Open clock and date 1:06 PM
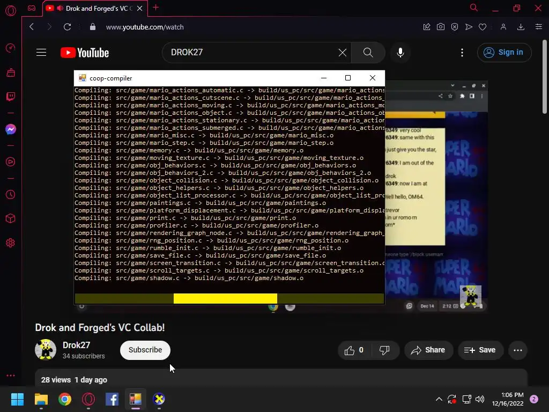549x412 pixels. (508, 399)
